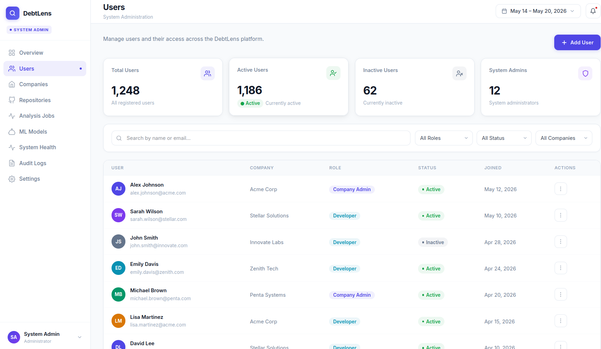Click the USER column header
Image resolution: width=601 pixels, height=349 pixels.
[117, 168]
